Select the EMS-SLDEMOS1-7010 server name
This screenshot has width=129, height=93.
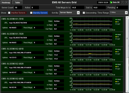pyautogui.click(x=13, y=19)
